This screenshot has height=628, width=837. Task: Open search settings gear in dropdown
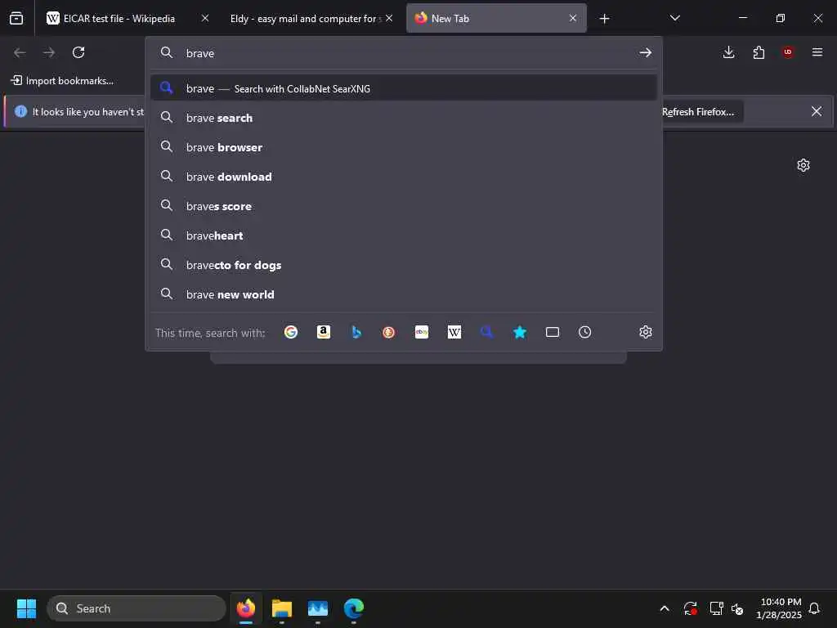[x=646, y=332]
